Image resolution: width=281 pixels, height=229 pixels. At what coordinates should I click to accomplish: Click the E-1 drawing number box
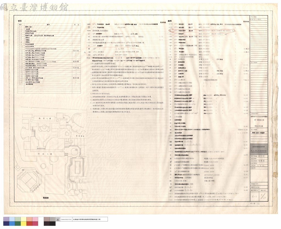tap(254, 196)
